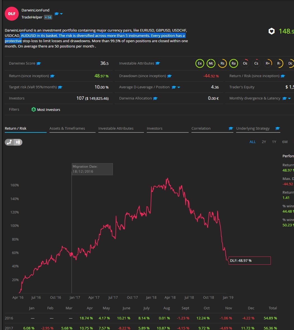The height and width of the screenshot is (330, 294).
Task: Select the Os attribute circle
Action: coord(245,63)
